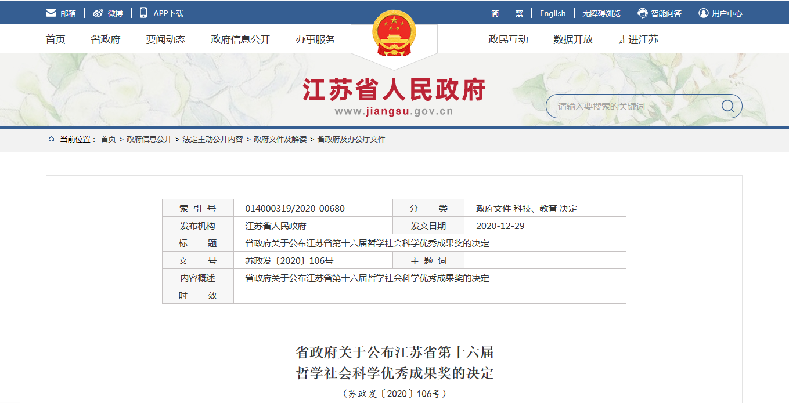Click the 内容概述 row summary text

click(x=367, y=278)
